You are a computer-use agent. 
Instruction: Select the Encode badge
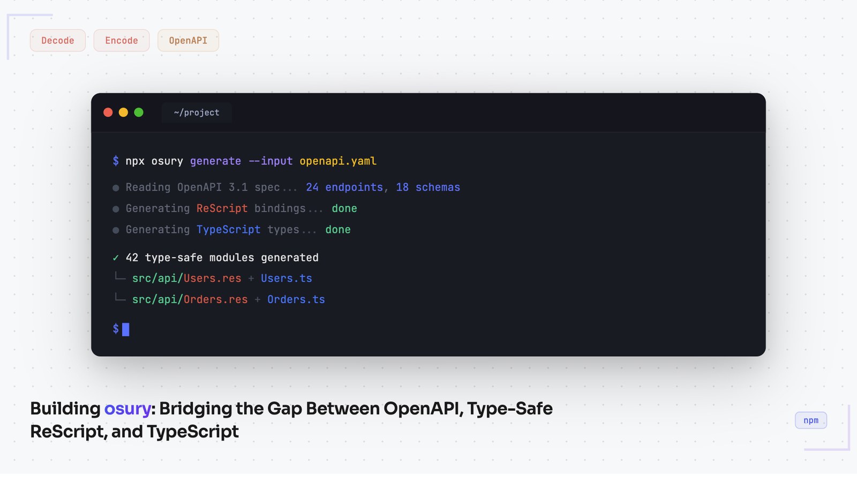click(121, 40)
